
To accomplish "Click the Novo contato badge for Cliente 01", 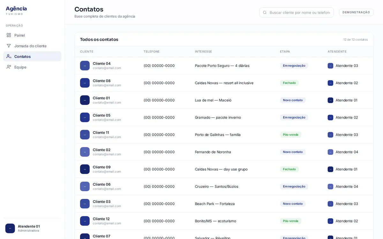I will coord(293,100).
